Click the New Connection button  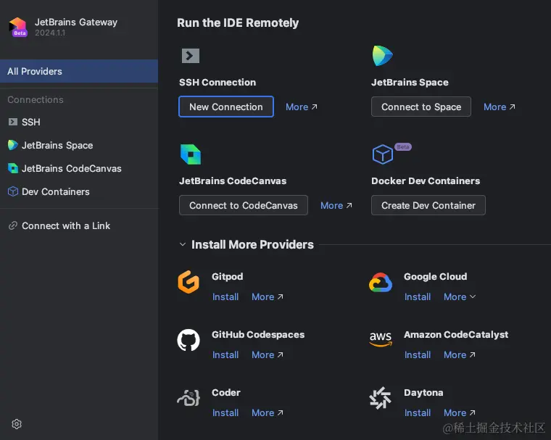click(x=226, y=107)
